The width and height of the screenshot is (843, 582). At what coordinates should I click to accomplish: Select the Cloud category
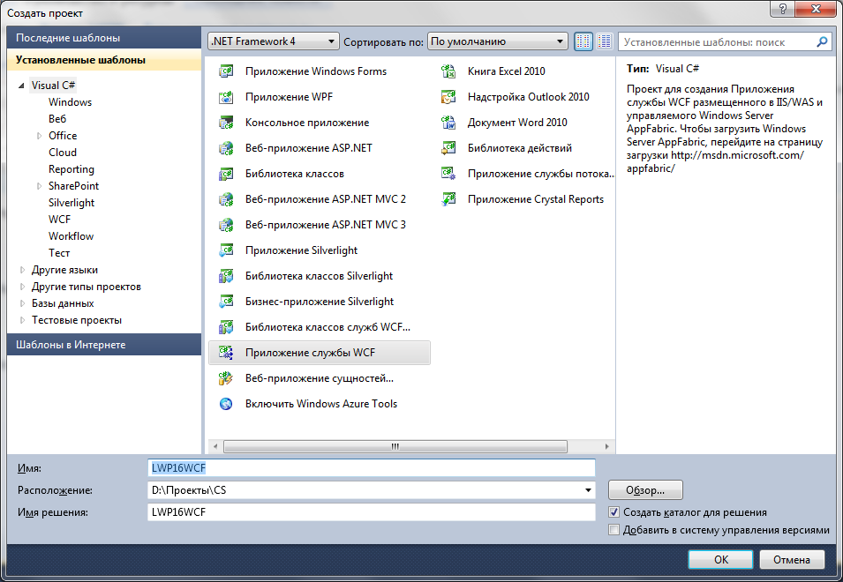63,153
